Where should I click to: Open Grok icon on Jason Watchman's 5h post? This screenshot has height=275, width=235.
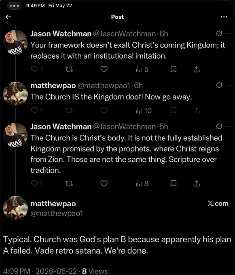(x=219, y=126)
